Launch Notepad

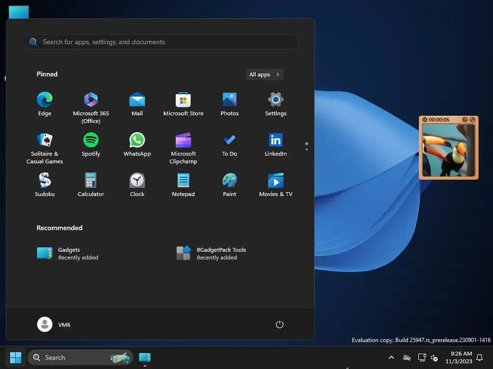point(183,185)
